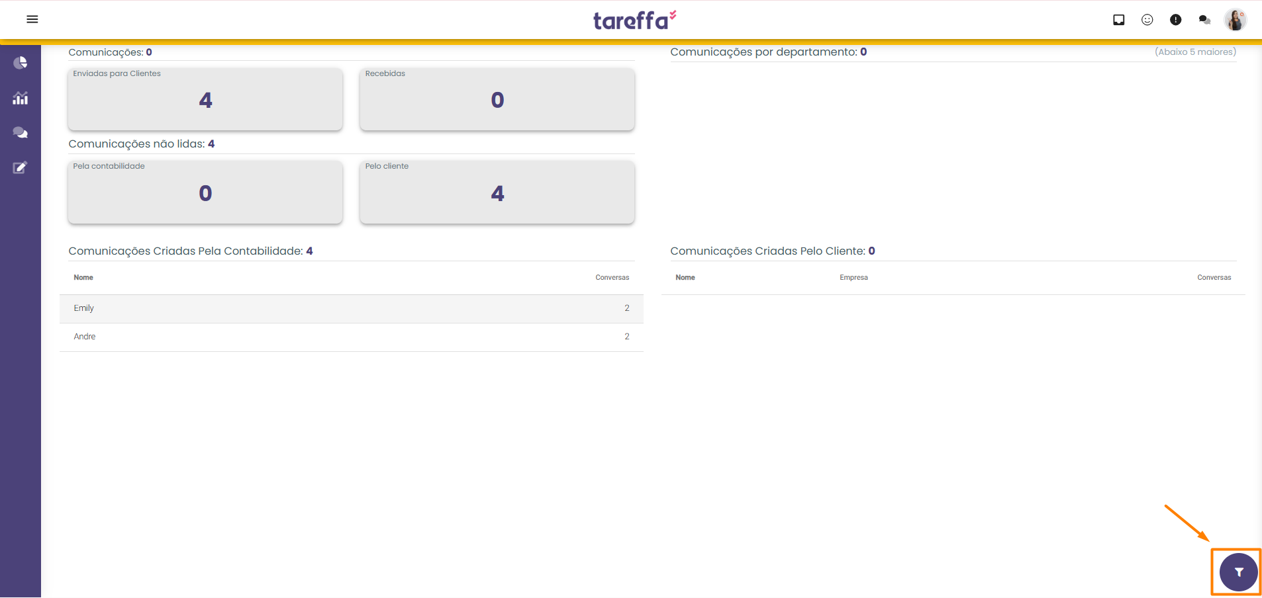Click the Empresa column header
This screenshot has height=598, width=1262.
tap(853, 278)
